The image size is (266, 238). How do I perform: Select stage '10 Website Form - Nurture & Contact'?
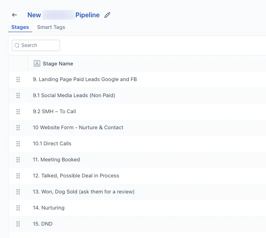pyautogui.click(x=78, y=128)
